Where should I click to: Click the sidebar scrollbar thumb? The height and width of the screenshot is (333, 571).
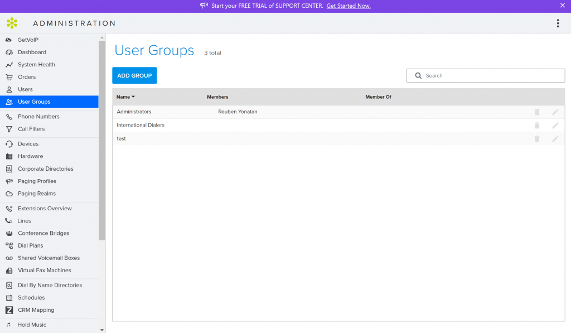click(x=101, y=140)
